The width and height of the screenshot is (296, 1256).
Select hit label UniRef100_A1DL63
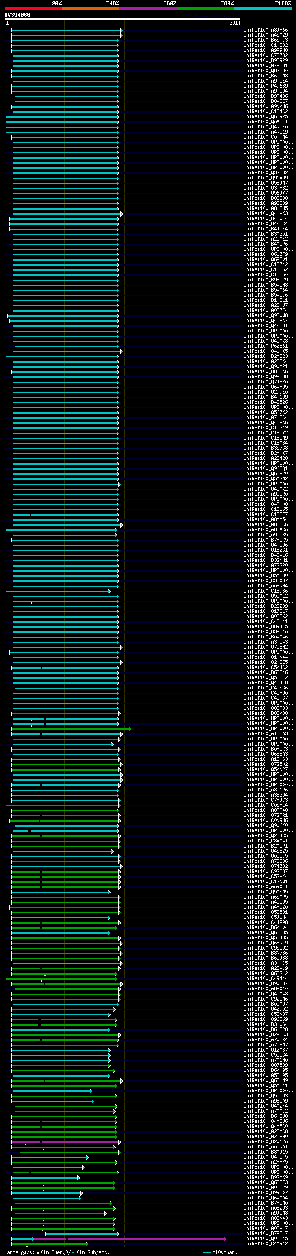tap(265, 734)
